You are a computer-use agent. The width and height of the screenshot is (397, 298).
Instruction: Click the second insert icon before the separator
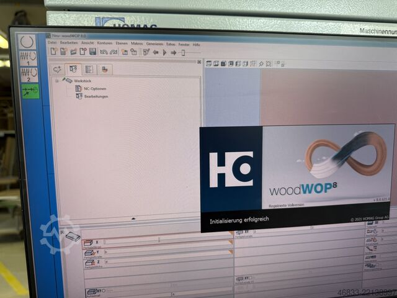click(x=134, y=52)
